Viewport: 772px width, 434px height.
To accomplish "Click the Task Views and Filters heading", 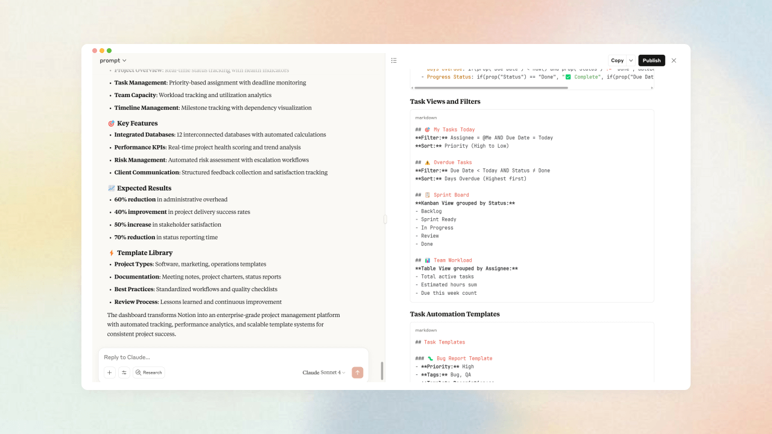I will [445, 101].
